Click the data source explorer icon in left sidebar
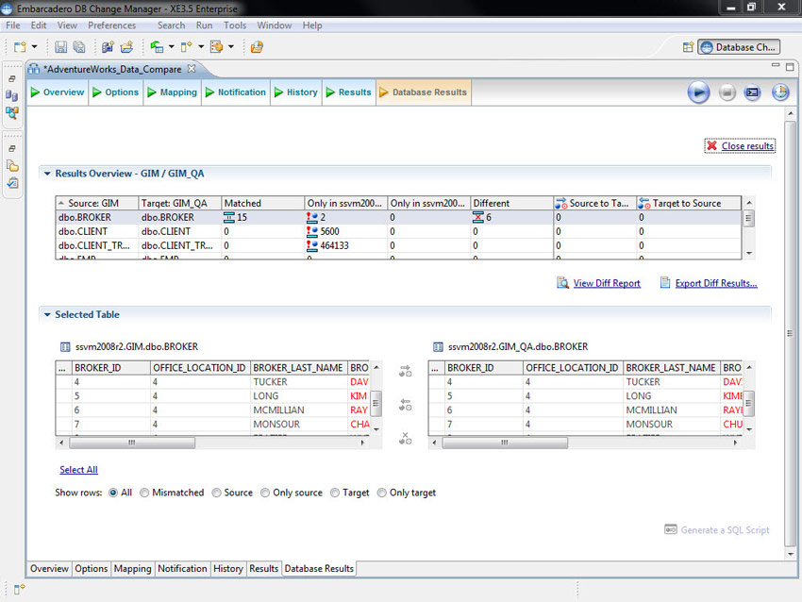 [x=11, y=95]
